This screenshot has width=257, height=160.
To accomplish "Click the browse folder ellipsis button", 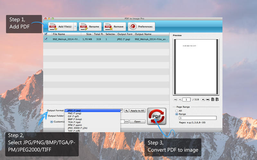I will (x=127, y=122).
